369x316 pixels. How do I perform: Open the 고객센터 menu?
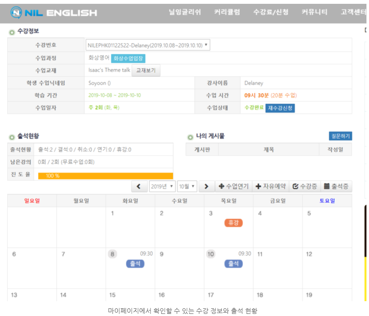[353, 12]
